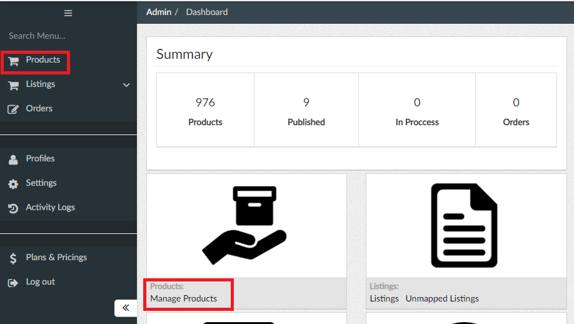Open the Listings link in Listings card
Image resolution: width=574 pixels, height=324 pixels.
point(384,299)
